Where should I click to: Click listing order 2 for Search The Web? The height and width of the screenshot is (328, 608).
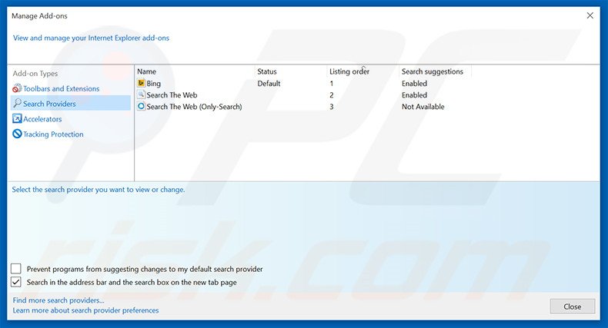[x=332, y=94]
